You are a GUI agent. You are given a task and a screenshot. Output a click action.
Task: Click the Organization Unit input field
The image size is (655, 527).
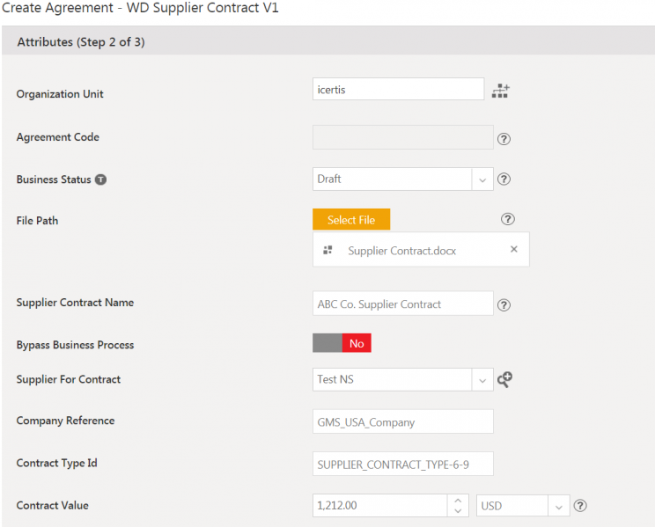(x=398, y=89)
